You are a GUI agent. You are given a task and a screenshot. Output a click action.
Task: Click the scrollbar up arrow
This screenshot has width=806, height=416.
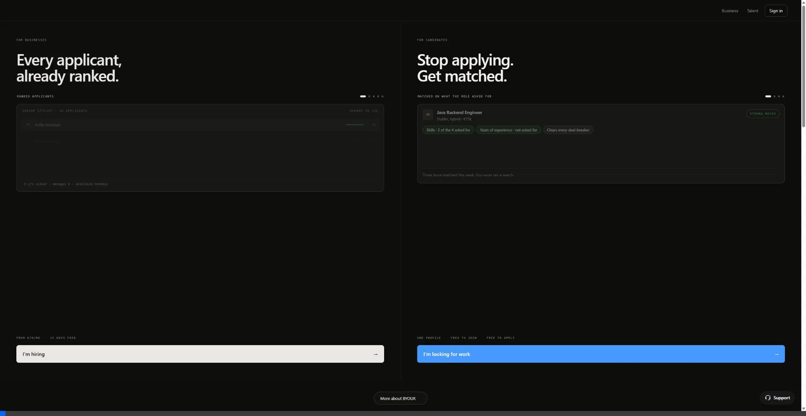click(803, 3)
